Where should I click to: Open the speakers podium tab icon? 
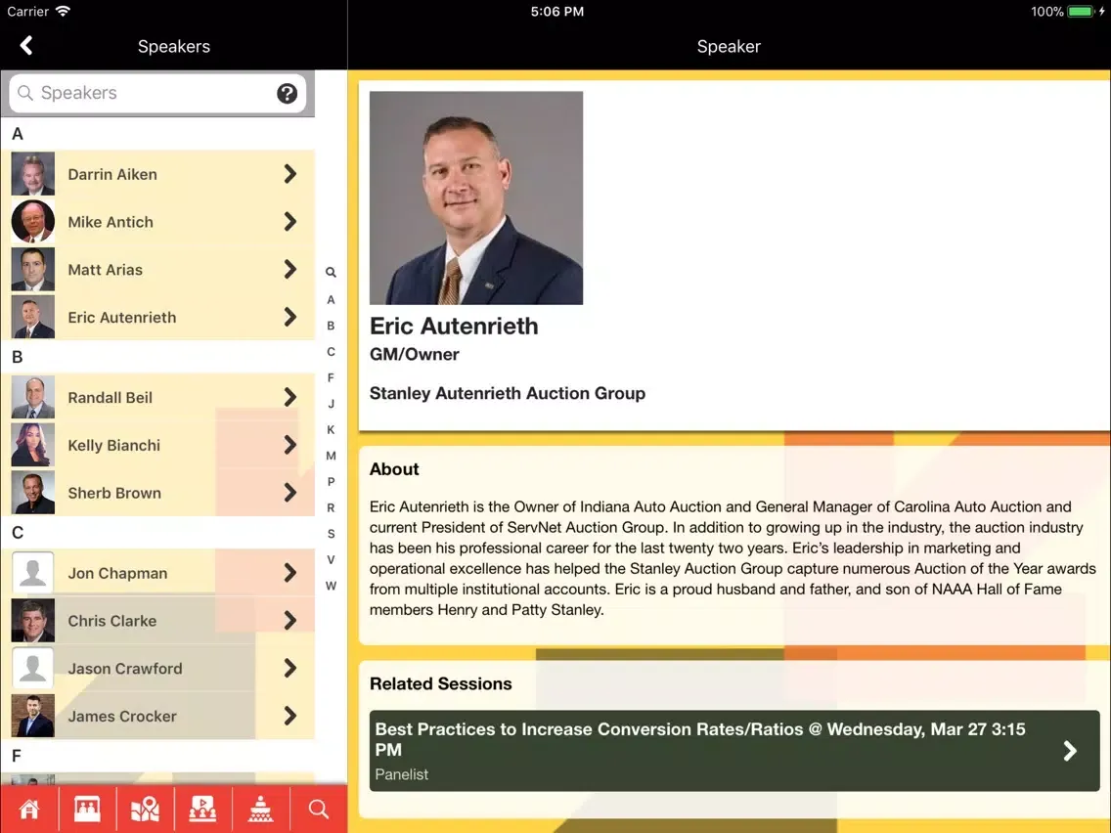[261, 809]
